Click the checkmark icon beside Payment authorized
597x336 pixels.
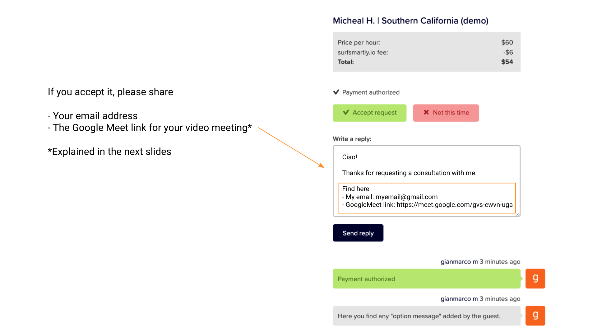coord(336,92)
